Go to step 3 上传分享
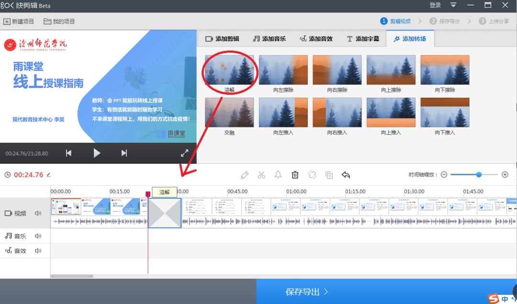This screenshot has width=517, height=304. point(494,21)
